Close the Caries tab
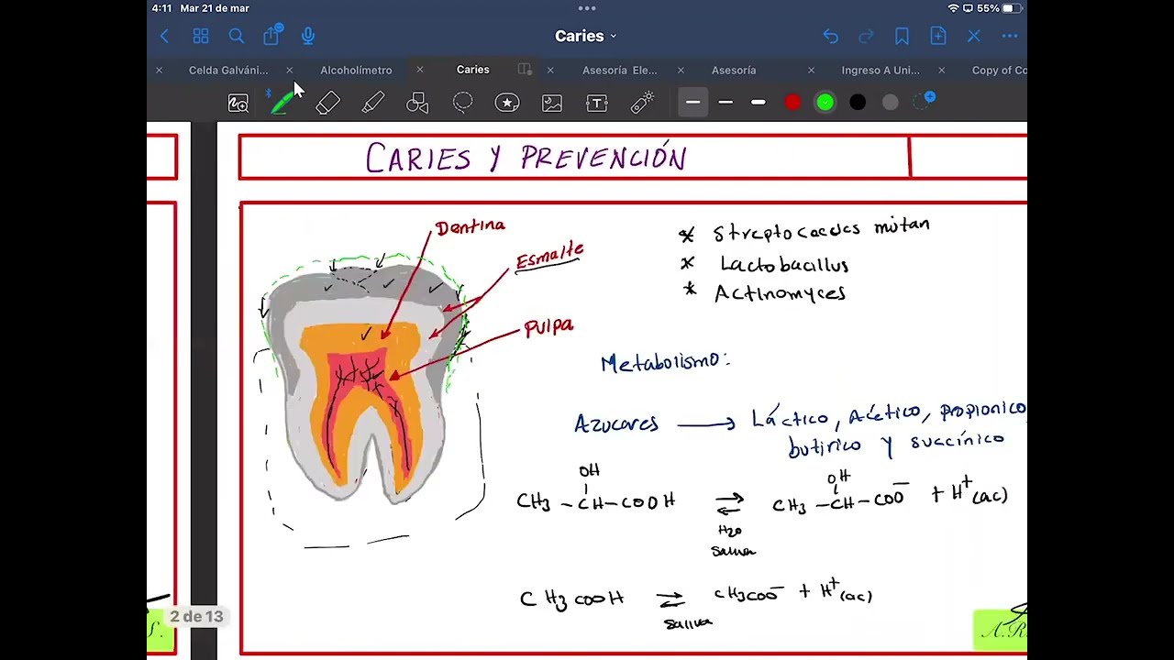1174x660 pixels. click(420, 70)
